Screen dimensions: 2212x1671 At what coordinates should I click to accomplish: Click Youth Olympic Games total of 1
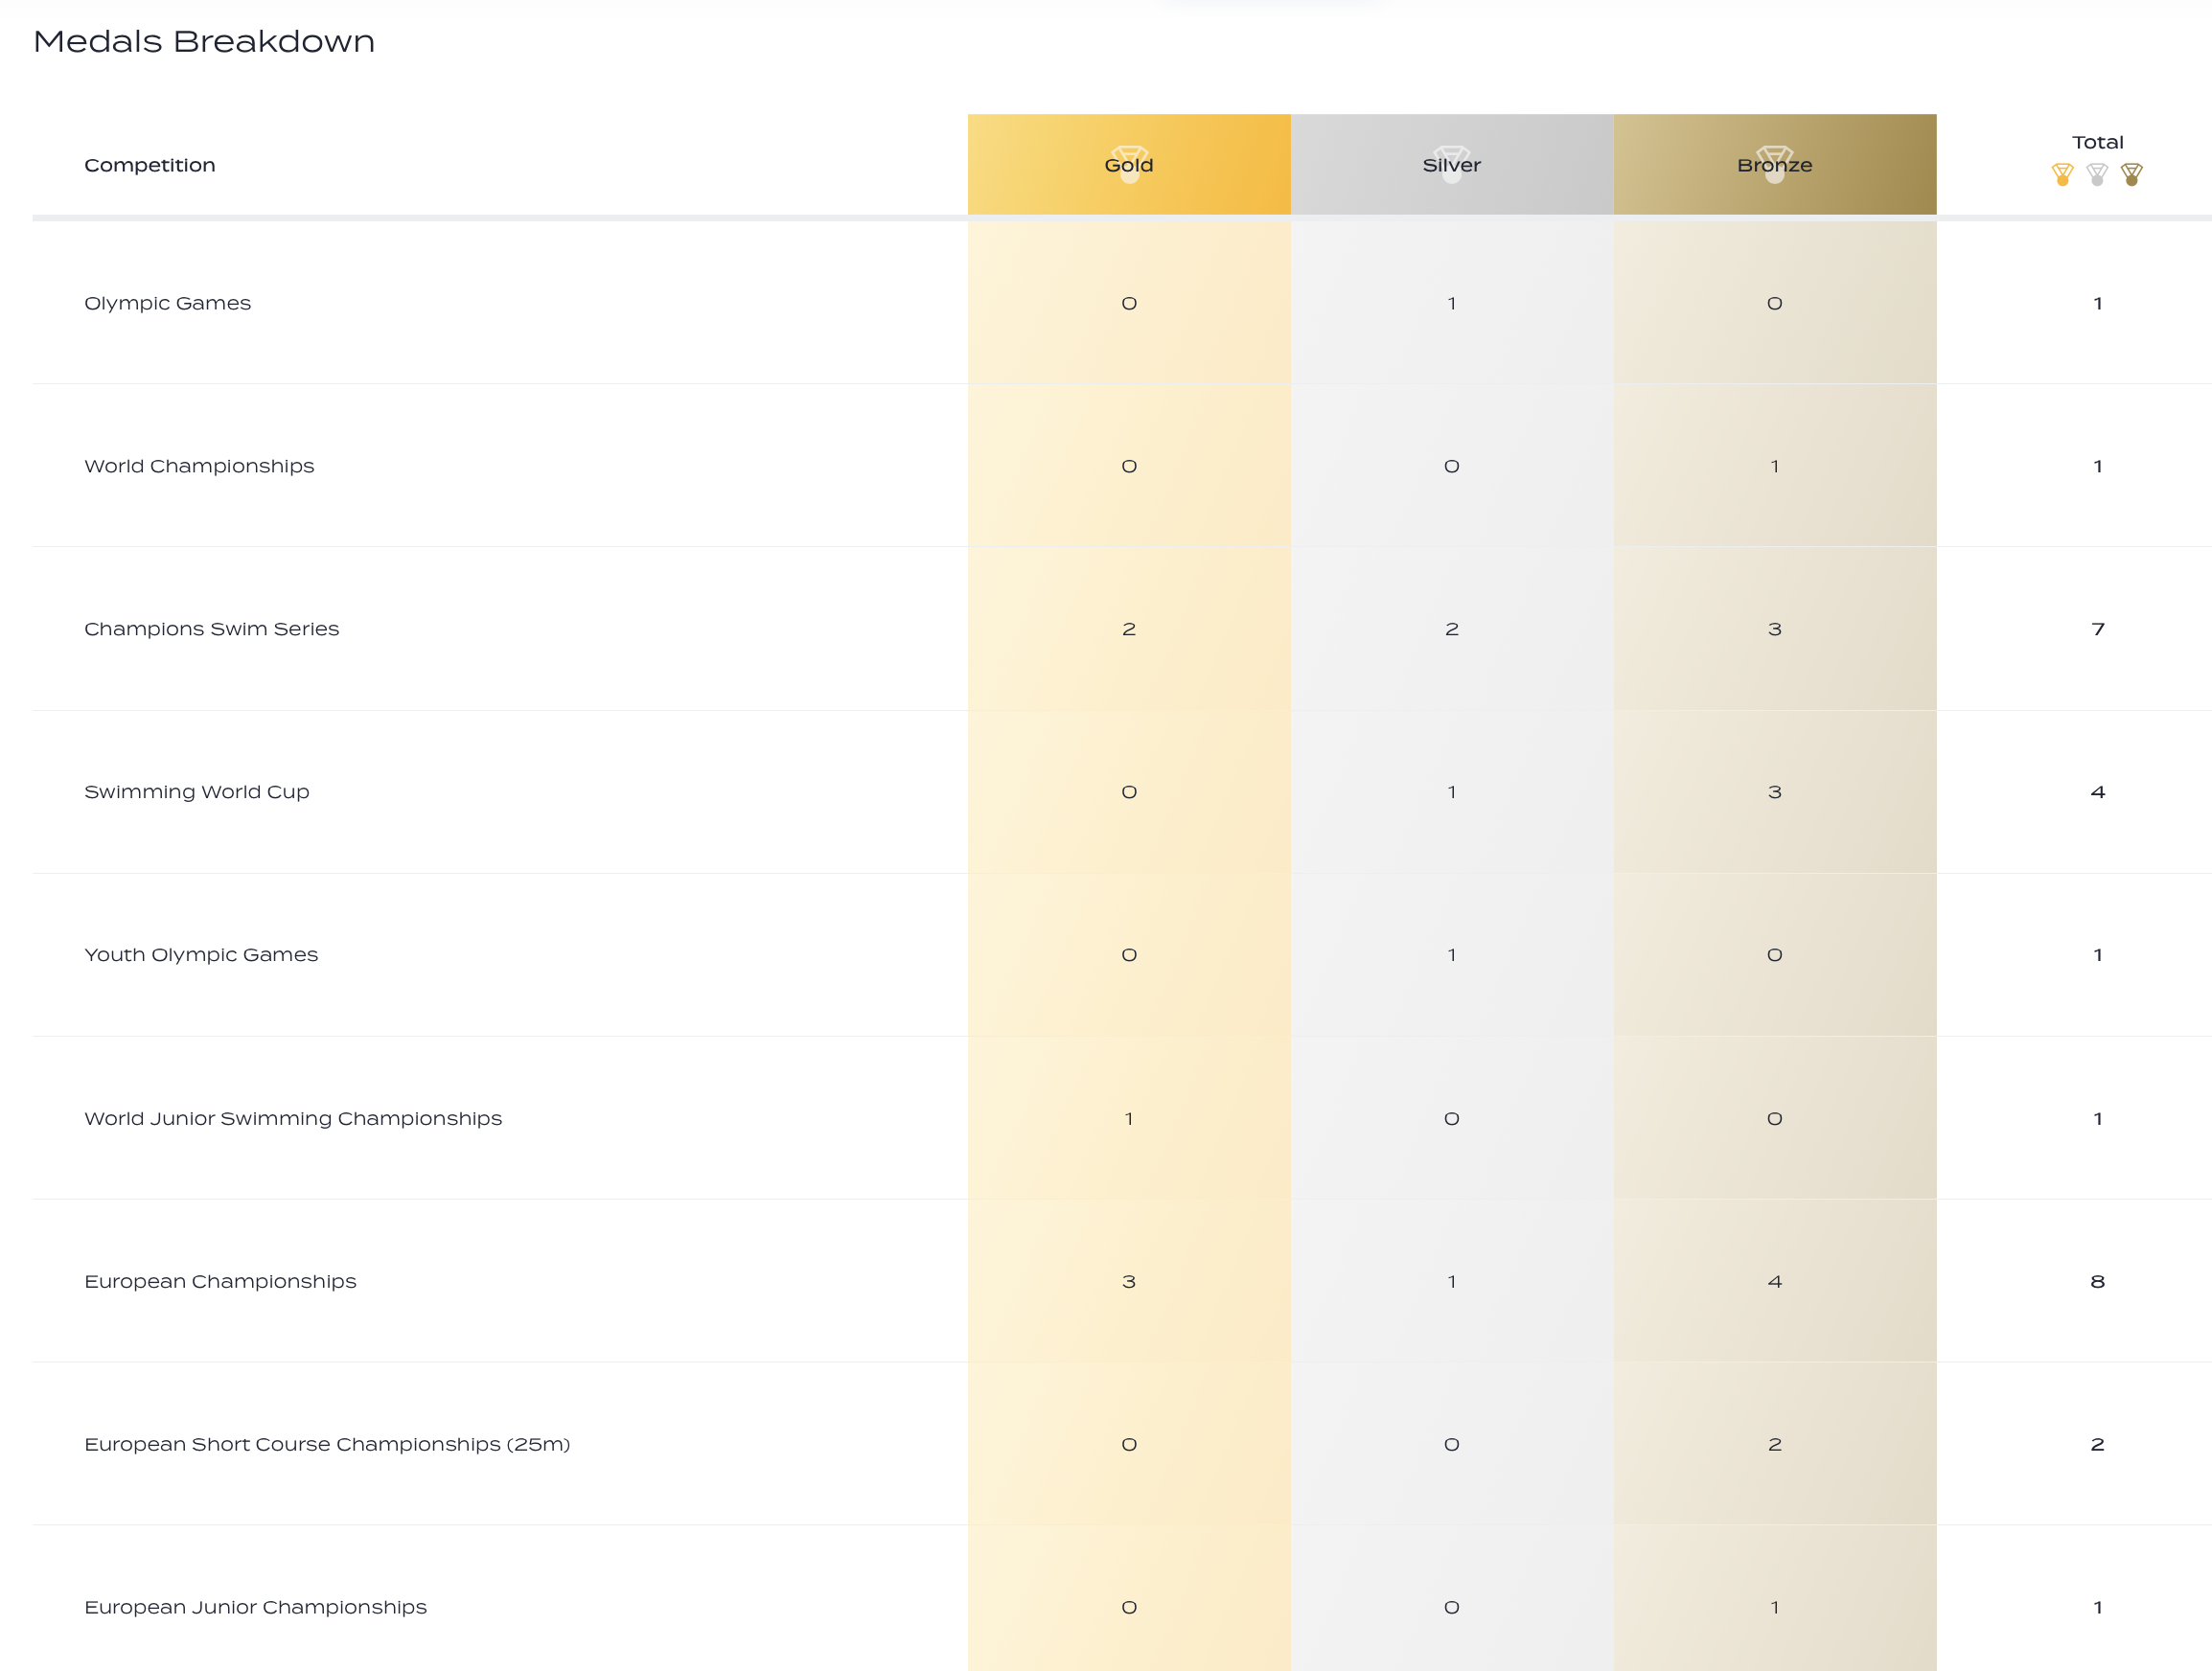tap(2098, 955)
